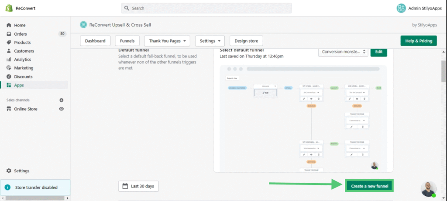Image resolution: width=447 pixels, height=201 pixels.
Task: Click the Settings gear icon
Action: pyautogui.click(x=9, y=171)
